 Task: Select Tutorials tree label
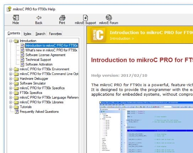[26, 107]
